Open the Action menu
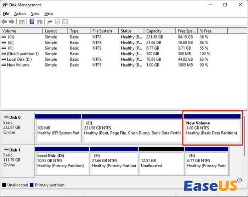Screen dimensions: 248x197 tap(20, 13)
